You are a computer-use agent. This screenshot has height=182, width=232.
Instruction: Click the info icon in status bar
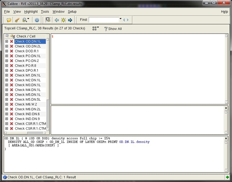pos(5,177)
